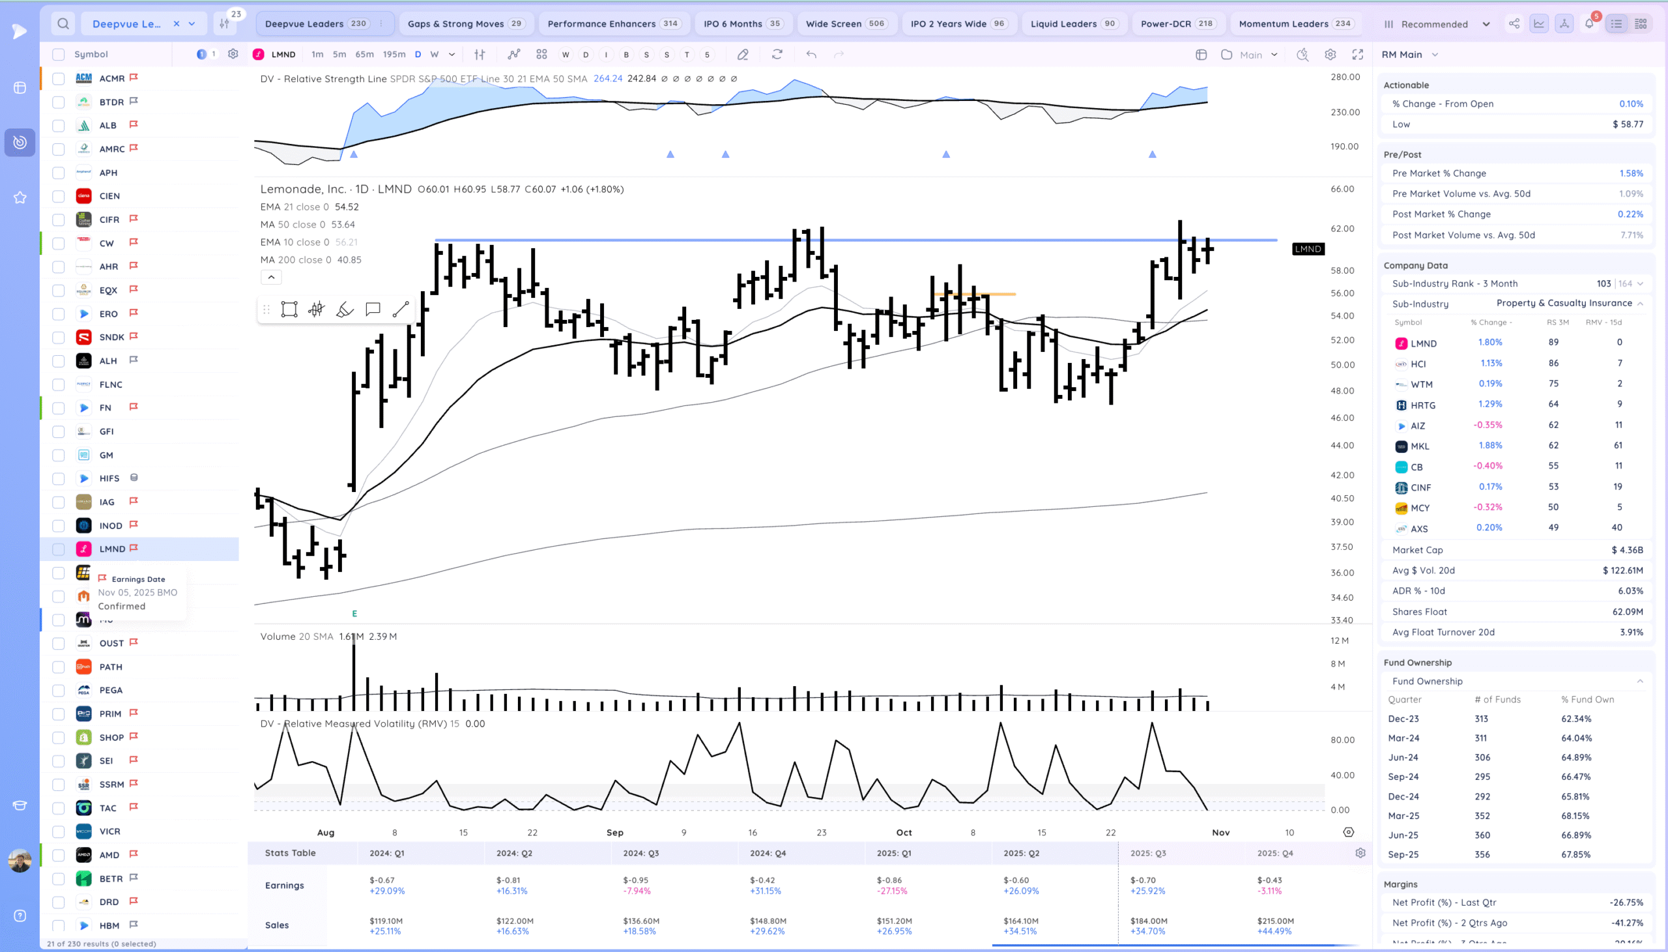Tick the checkbox beside SHOP

click(x=58, y=738)
